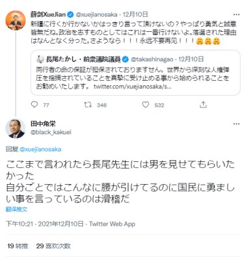The height and width of the screenshot is (257, 246).
Task: Open 薛剑XueJian tweet's three-dot menu
Action: coord(236,14)
